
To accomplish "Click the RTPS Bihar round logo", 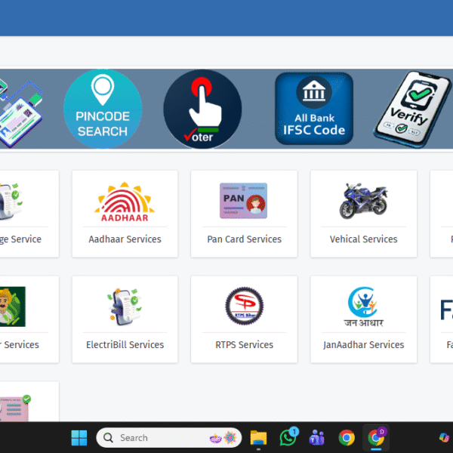I will point(245,306).
